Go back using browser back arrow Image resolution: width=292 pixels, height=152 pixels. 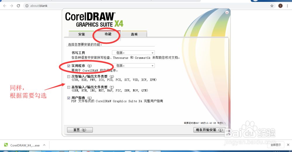coord(5,6)
